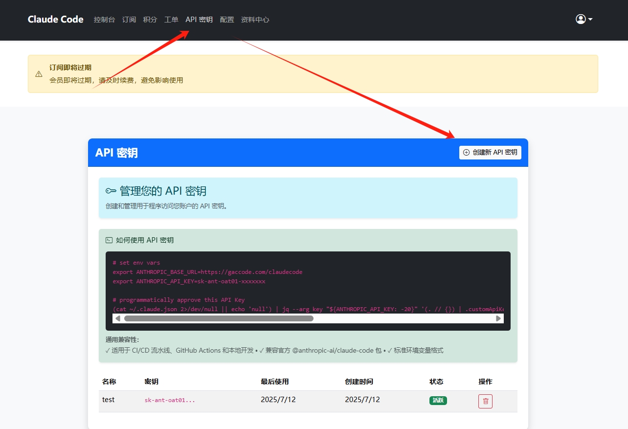This screenshot has height=429, width=628.
Task: Click the 名称 column header
Action: pyautogui.click(x=109, y=382)
